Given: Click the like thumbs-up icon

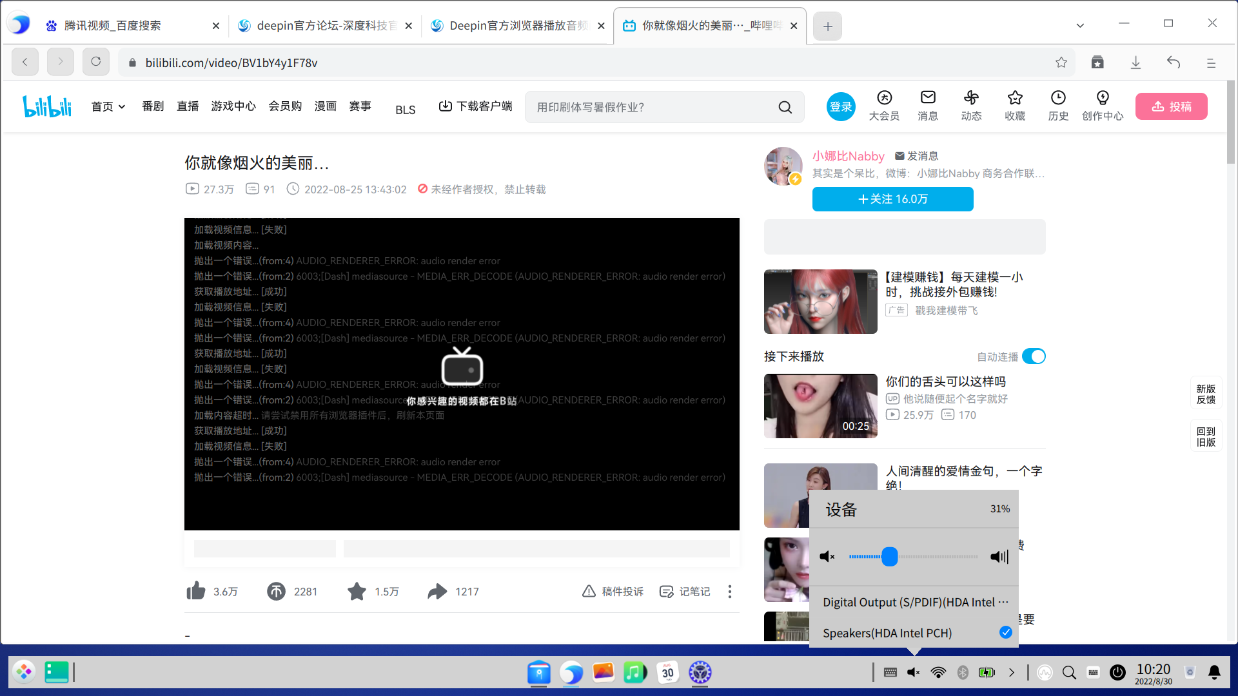Looking at the screenshot, I should point(195,591).
